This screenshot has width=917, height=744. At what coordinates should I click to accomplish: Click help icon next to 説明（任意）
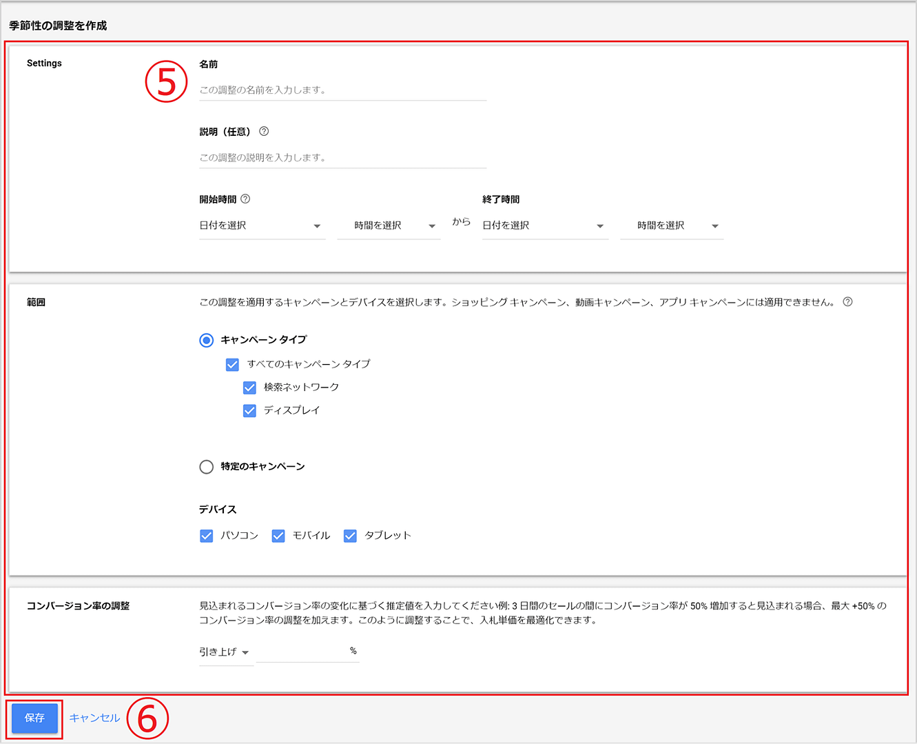coord(264,132)
